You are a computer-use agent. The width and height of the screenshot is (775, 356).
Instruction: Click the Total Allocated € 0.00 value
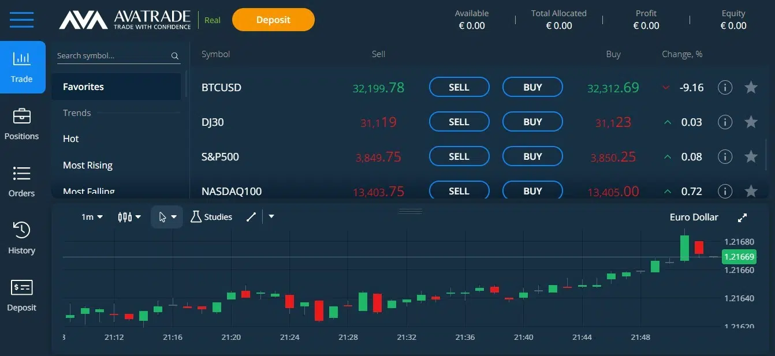(559, 25)
